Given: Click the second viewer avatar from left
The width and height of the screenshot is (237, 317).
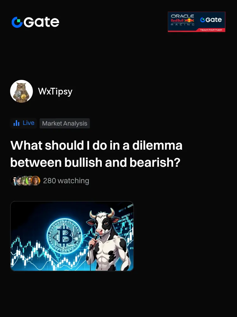Looking at the screenshot, I should point(19,181).
